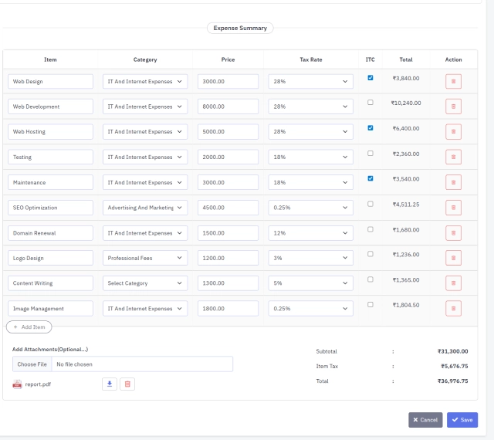The height and width of the screenshot is (440, 494).
Task: Edit the Maintenance price field
Action: pyautogui.click(x=228, y=182)
